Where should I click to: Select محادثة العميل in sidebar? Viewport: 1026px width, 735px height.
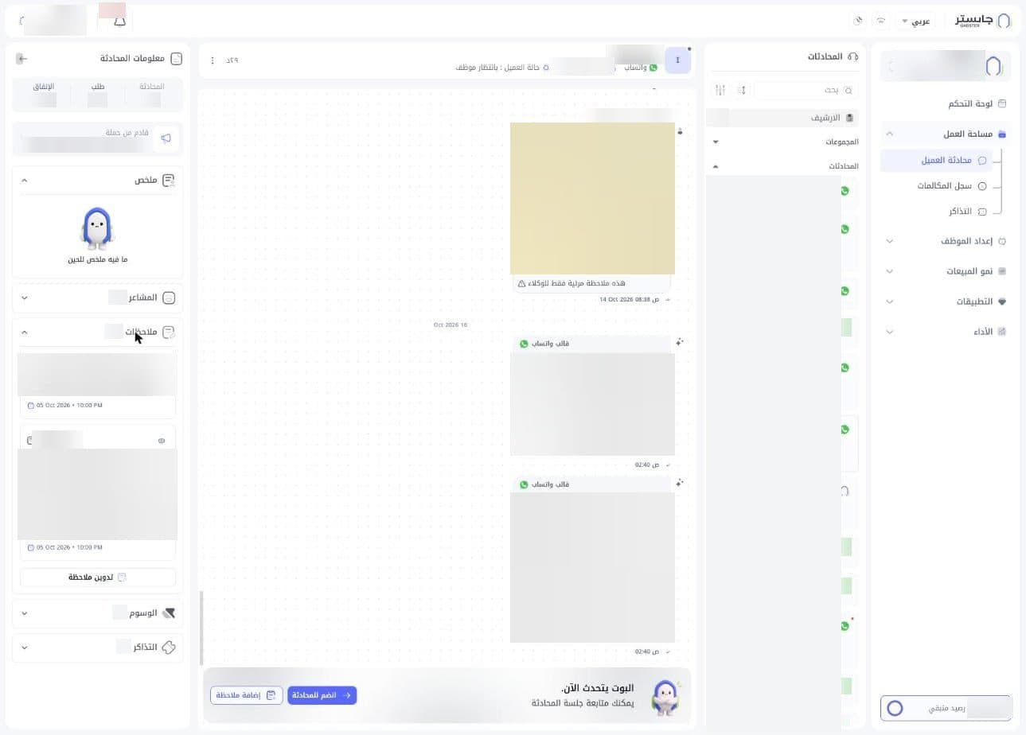(936, 160)
